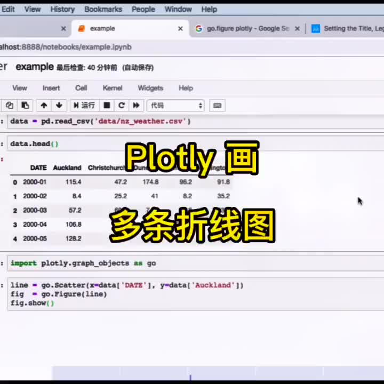
Task: Open the Jupyter View menu
Action: [20, 88]
